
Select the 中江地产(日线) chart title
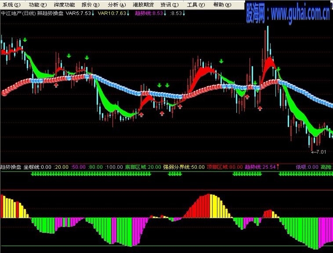coord(18,13)
